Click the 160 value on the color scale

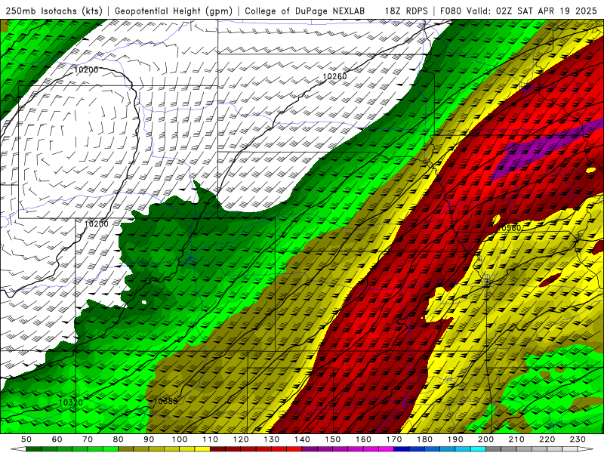tap(363, 439)
